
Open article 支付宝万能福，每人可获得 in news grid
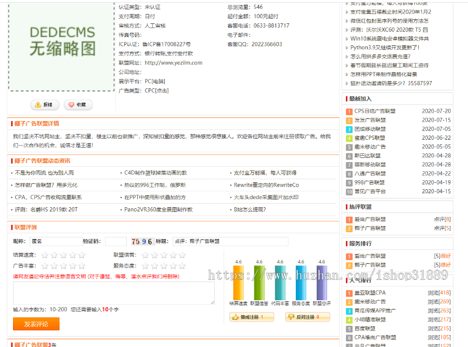(265, 173)
